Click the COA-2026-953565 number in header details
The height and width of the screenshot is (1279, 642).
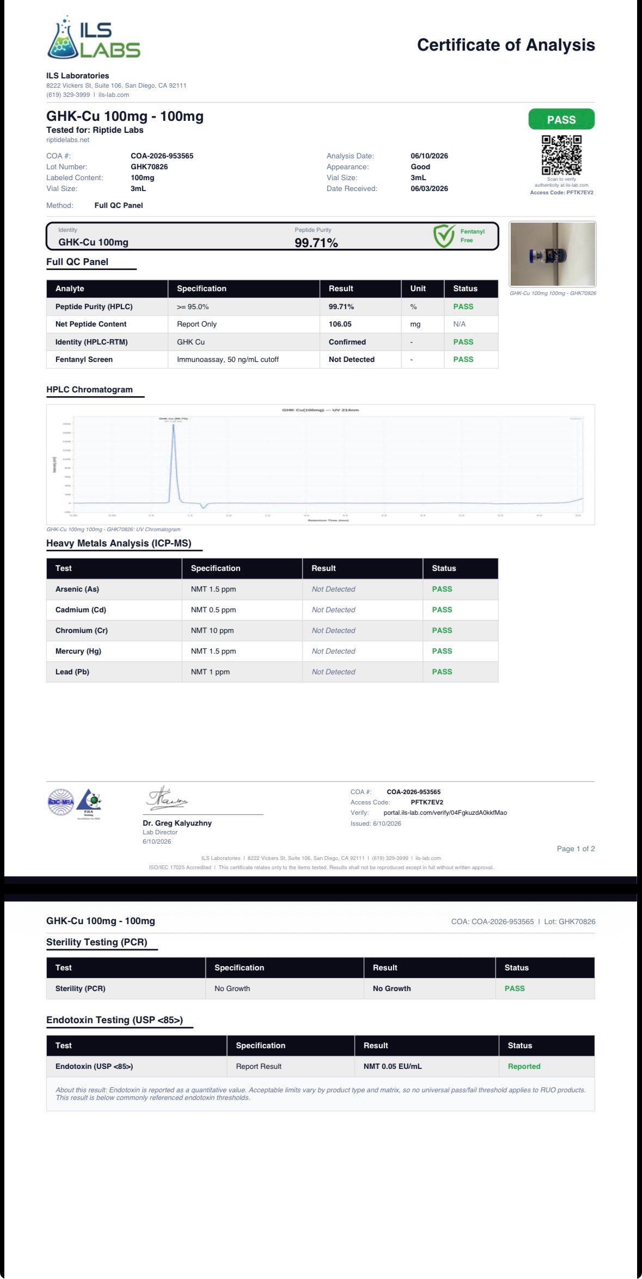tap(162, 156)
